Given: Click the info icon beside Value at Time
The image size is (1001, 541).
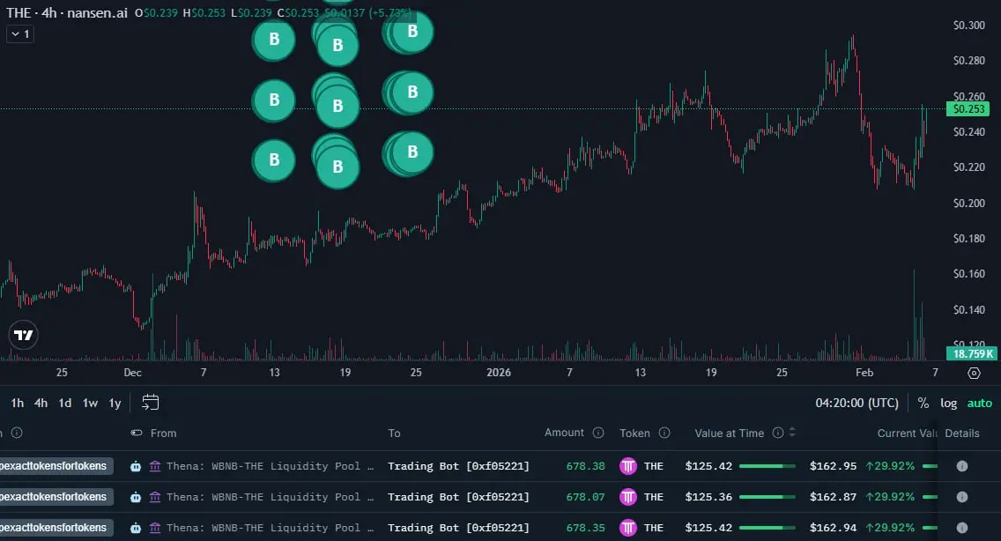Looking at the screenshot, I should 777,433.
